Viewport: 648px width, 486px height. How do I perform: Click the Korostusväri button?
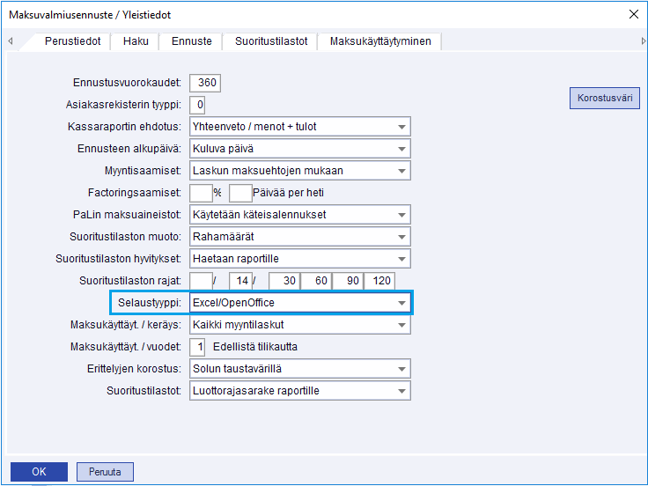click(x=604, y=99)
